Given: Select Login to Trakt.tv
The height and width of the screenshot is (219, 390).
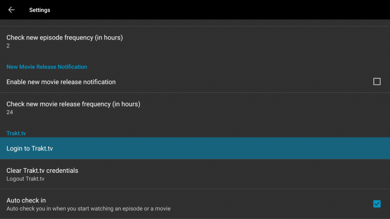Looking at the screenshot, I should point(30,148).
